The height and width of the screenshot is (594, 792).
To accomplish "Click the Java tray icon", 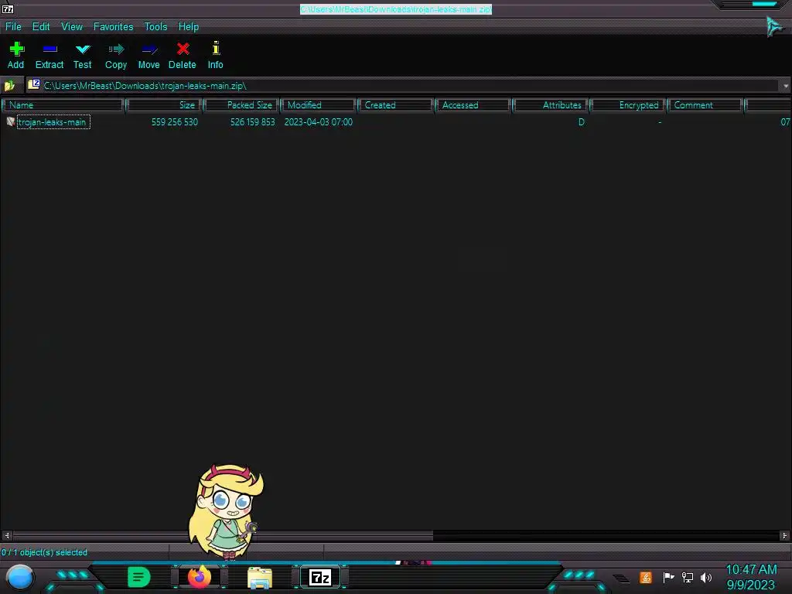I will point(646,577).
